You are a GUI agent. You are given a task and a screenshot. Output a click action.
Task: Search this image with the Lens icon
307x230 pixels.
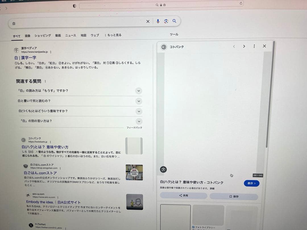tap(163, 170)
